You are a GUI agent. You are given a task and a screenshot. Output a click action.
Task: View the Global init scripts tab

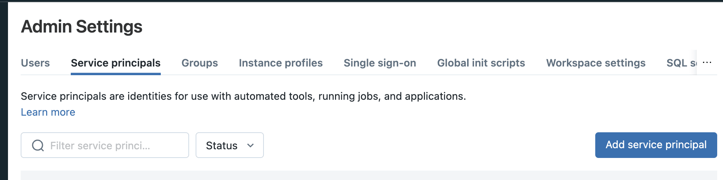coord(481,63)
